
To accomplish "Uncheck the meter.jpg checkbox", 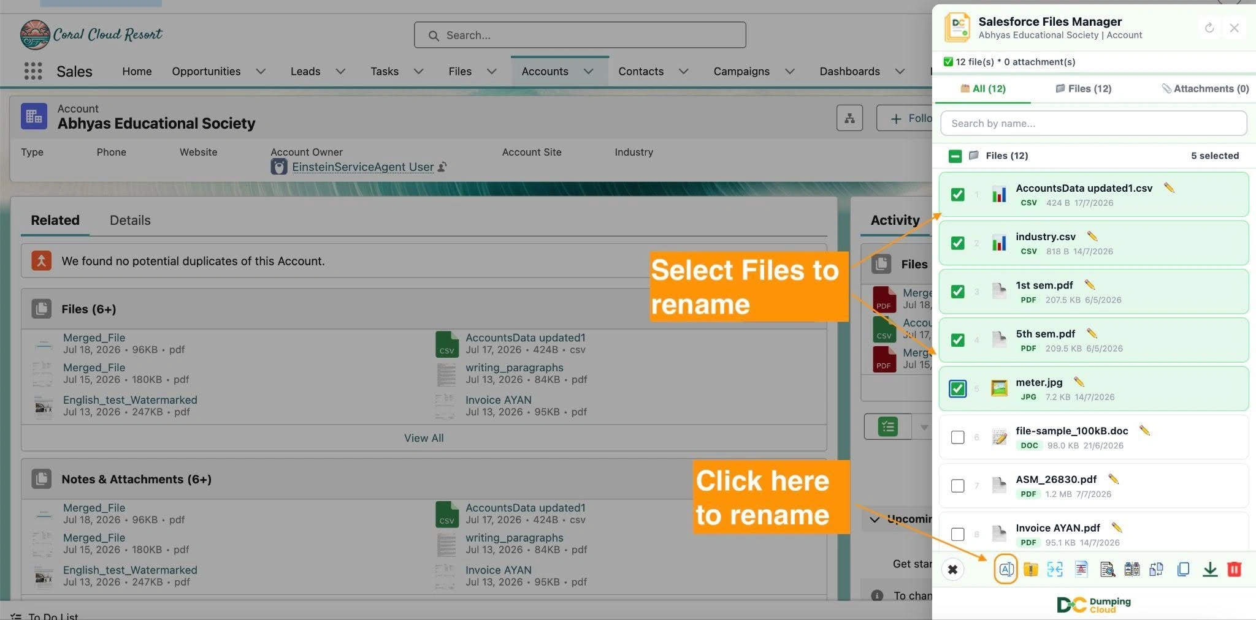I will [x=957, y=388].
